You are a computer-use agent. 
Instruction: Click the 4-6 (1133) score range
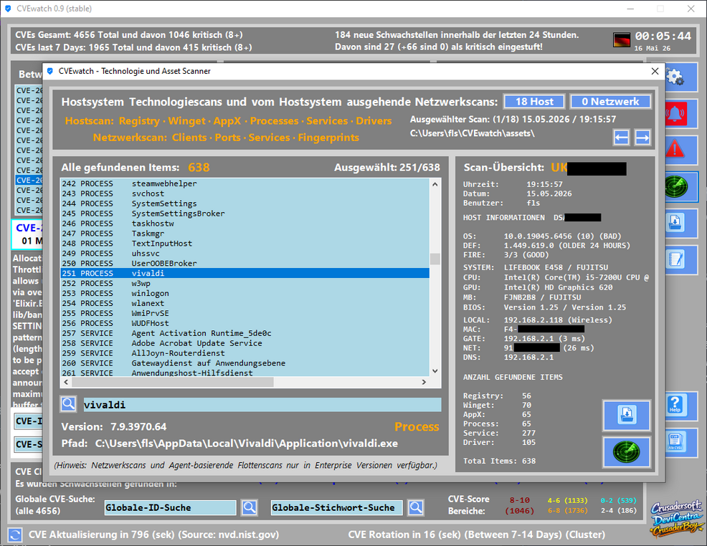[x=568, y=500]
